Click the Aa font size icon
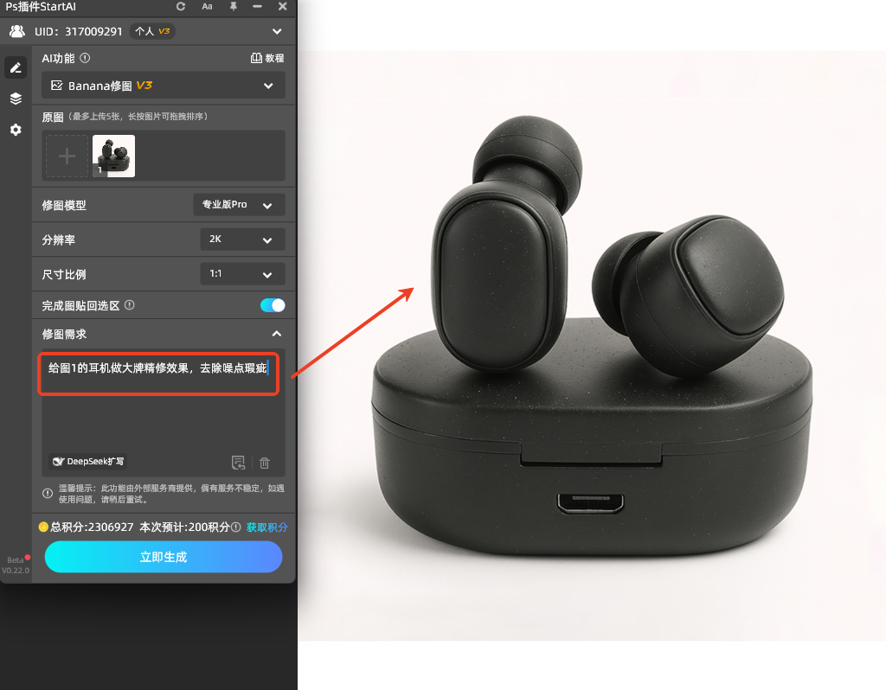Screen dimensions: 886x690 (207, 7)
